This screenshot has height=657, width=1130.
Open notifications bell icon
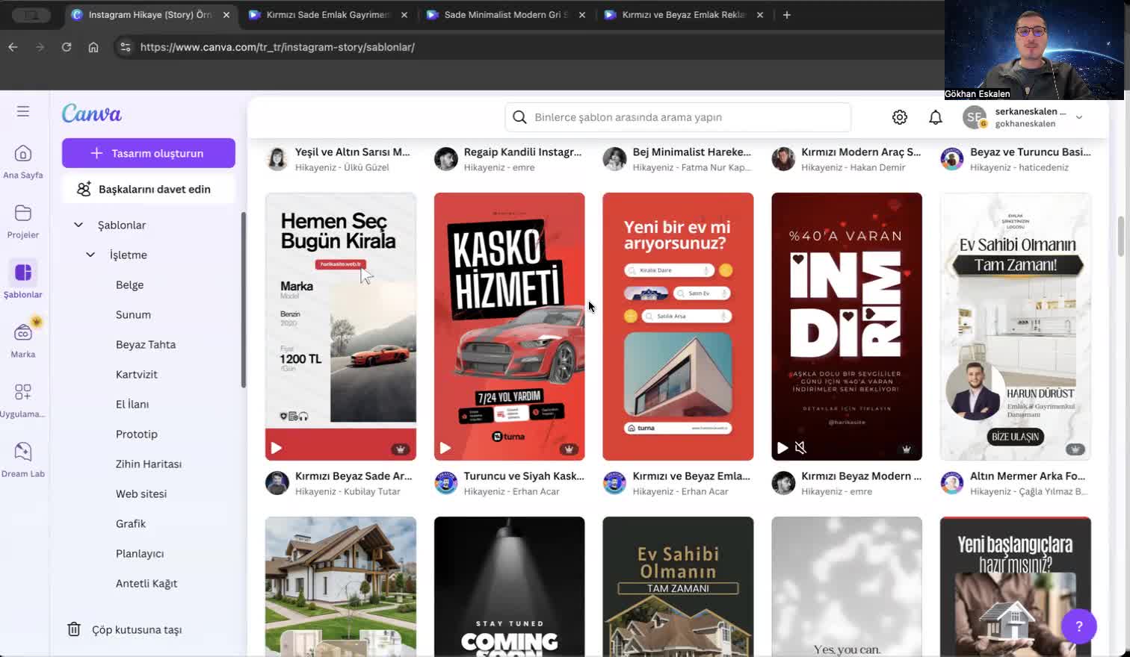point(936,117)
